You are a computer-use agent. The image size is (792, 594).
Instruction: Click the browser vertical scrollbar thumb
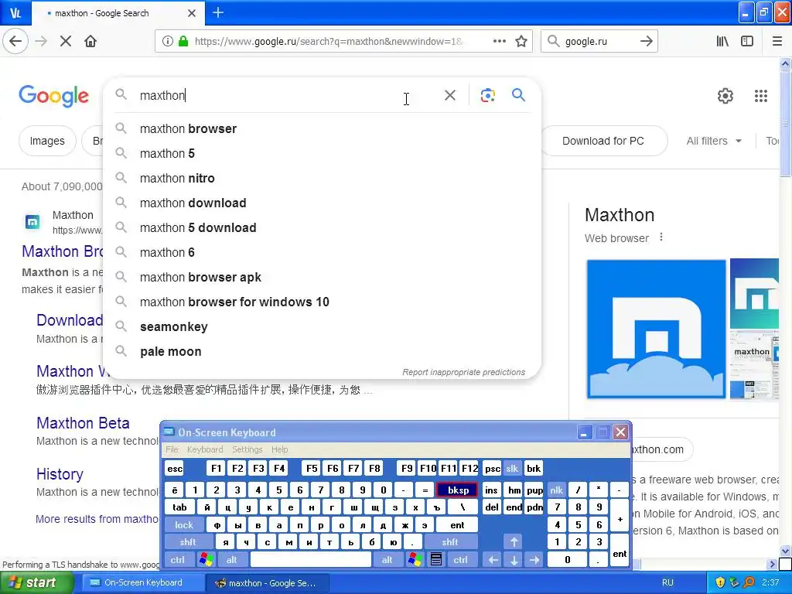[x=785, y=124]
